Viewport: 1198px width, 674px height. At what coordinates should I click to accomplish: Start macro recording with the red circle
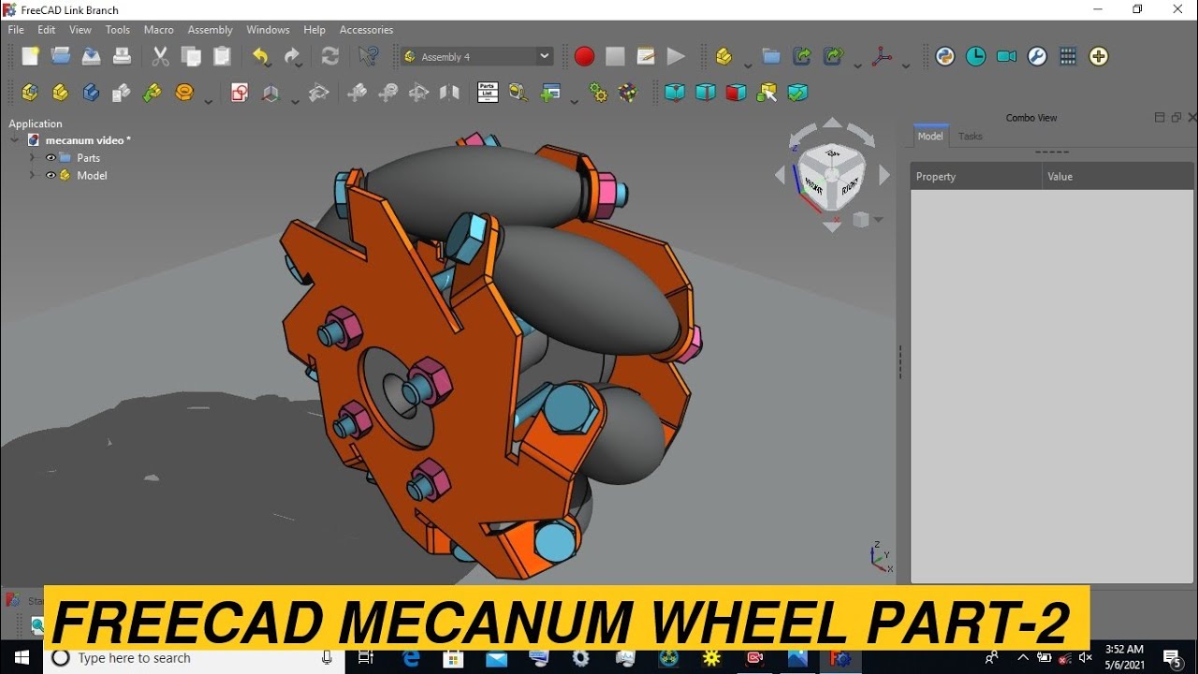pyautogui.click(x=584, y=56)
